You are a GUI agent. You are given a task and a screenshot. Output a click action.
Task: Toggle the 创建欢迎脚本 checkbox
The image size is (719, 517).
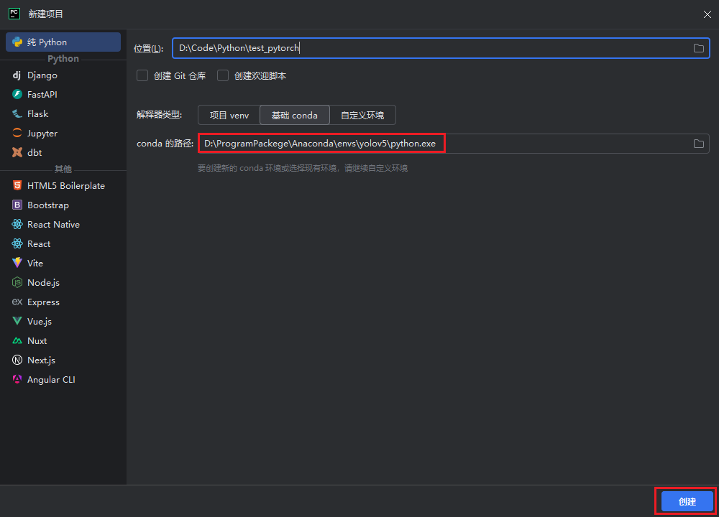pyautogui.click(x=223, y=75)
